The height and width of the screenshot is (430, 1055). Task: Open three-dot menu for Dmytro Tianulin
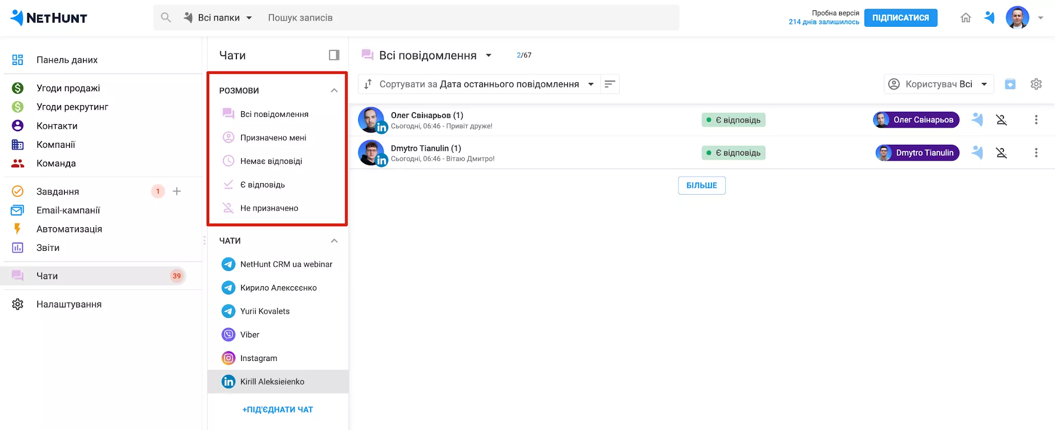coord(1036,153)
